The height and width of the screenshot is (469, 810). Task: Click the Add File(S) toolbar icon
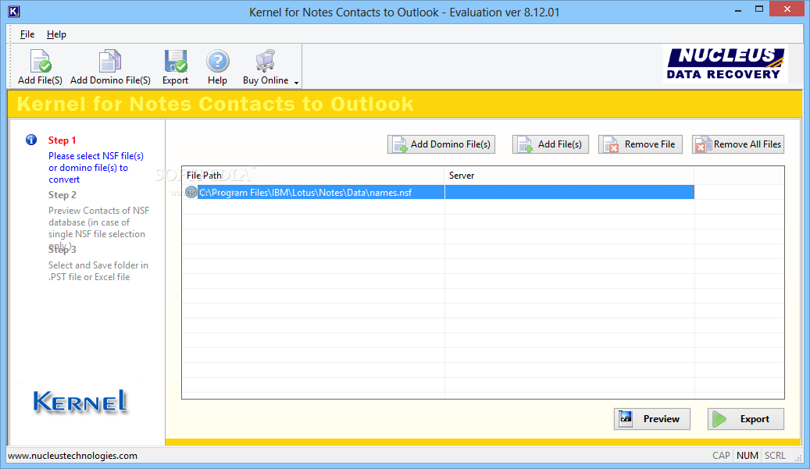(x=41, y=62)
